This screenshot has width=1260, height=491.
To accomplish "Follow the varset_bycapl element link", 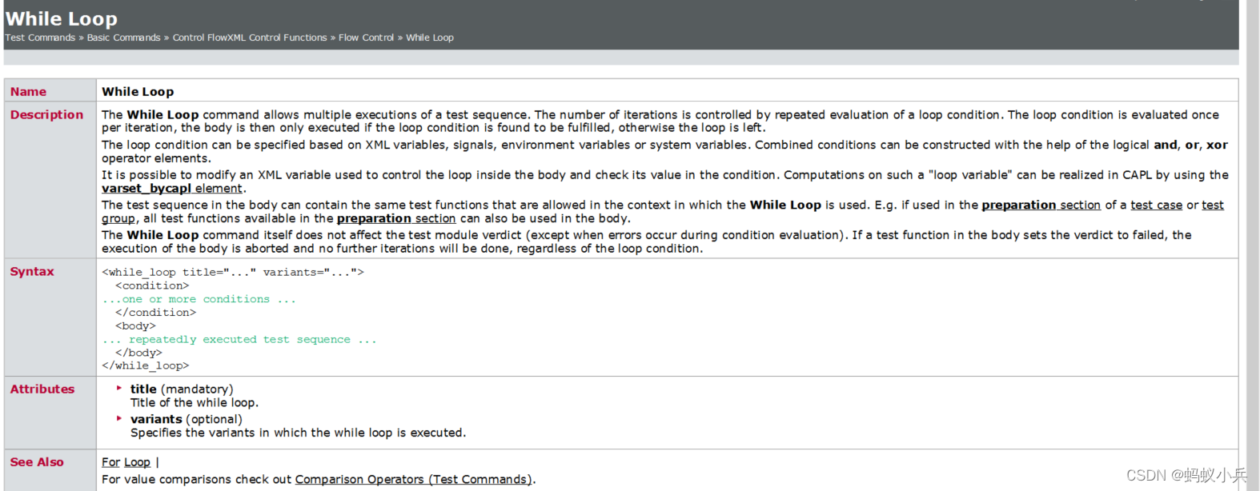I will 172,189.
